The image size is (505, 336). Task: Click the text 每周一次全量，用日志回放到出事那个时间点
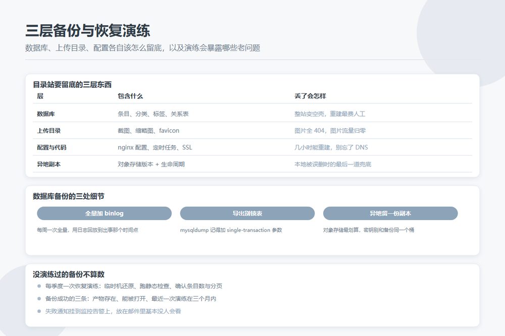pyautogui.click(x=87, y=230)
